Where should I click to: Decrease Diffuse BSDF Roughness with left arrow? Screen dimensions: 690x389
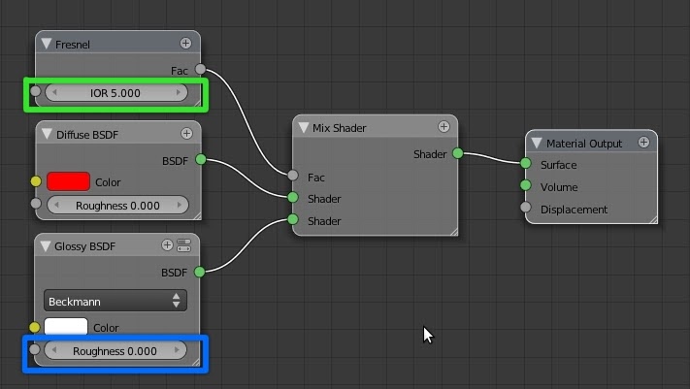click(x=56, y=205)
